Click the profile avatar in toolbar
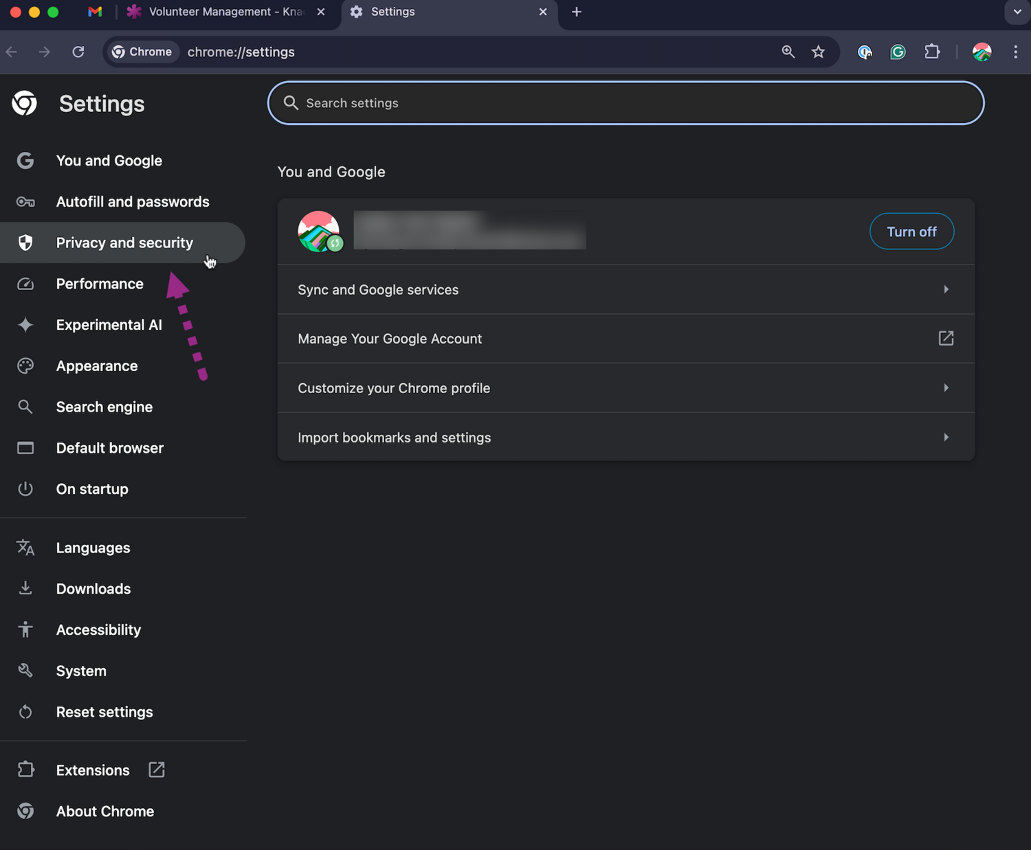Image resolution: width=1031 pixels, height=850 pixels. pos(982,52)
